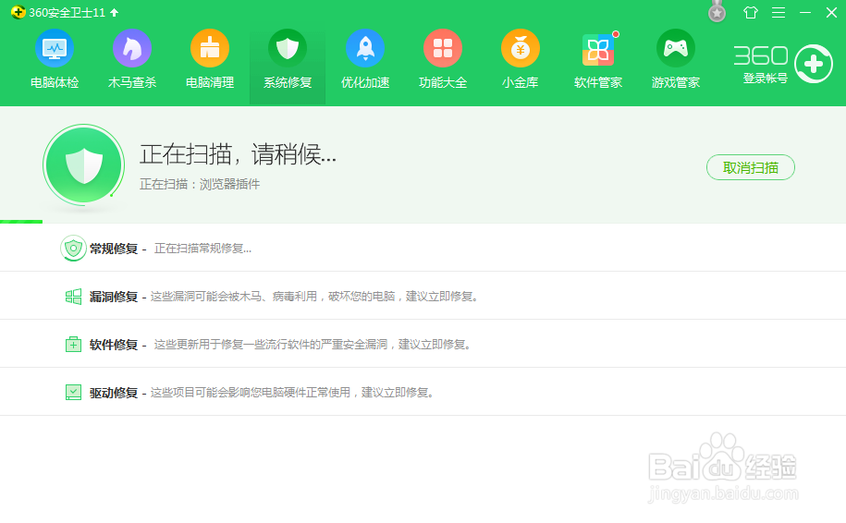Open the skin (shirt) icon in title bar
This screenshot has width=846, height=523.
(751, 12)
